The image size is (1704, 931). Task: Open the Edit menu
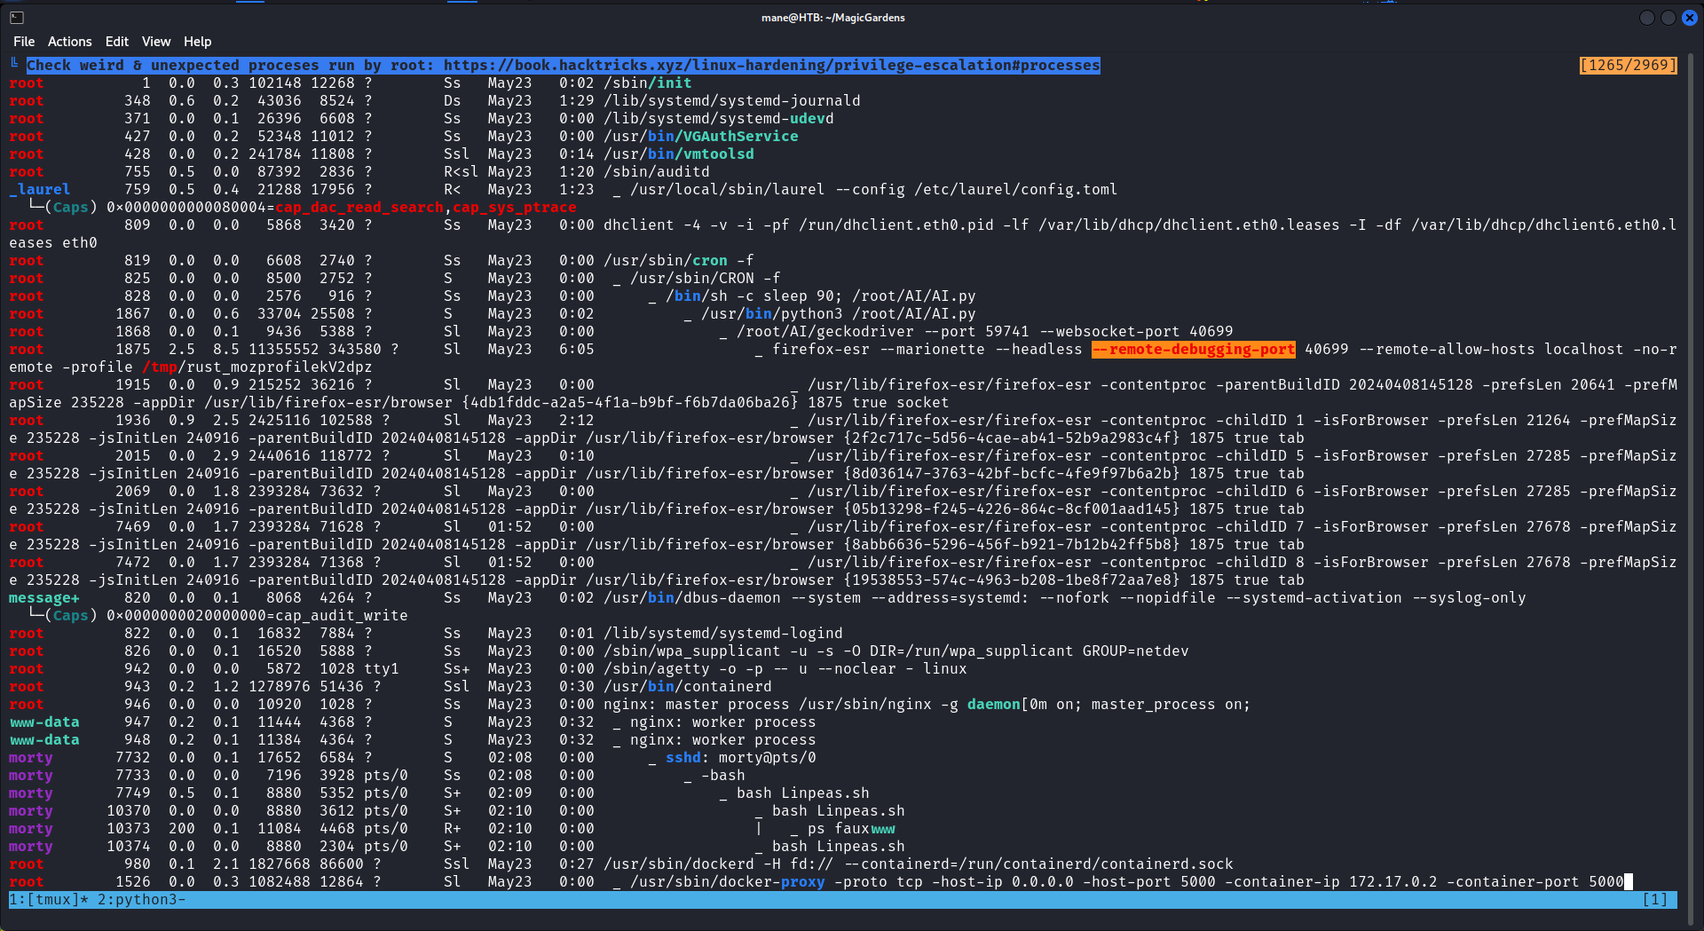tap(116, 42)
